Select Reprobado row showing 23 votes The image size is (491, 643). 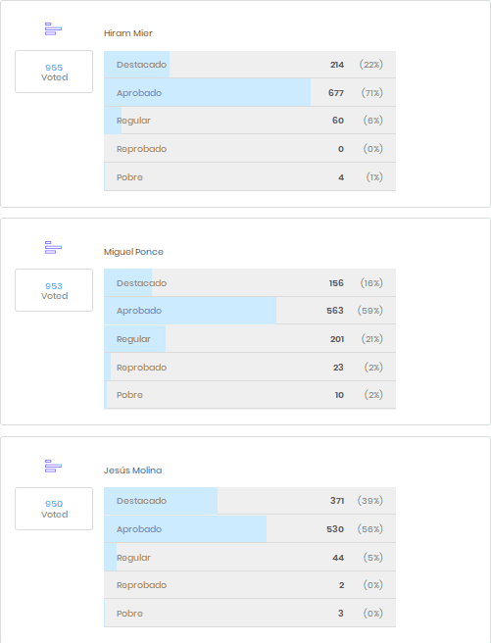point(250,367)
